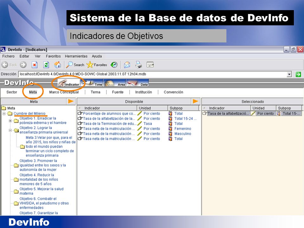304x228 pixels.
Task: Click the orange arrow in the Meta panel header
Action: [71, 101]
